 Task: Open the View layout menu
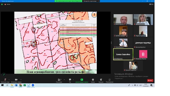[151, 4]
